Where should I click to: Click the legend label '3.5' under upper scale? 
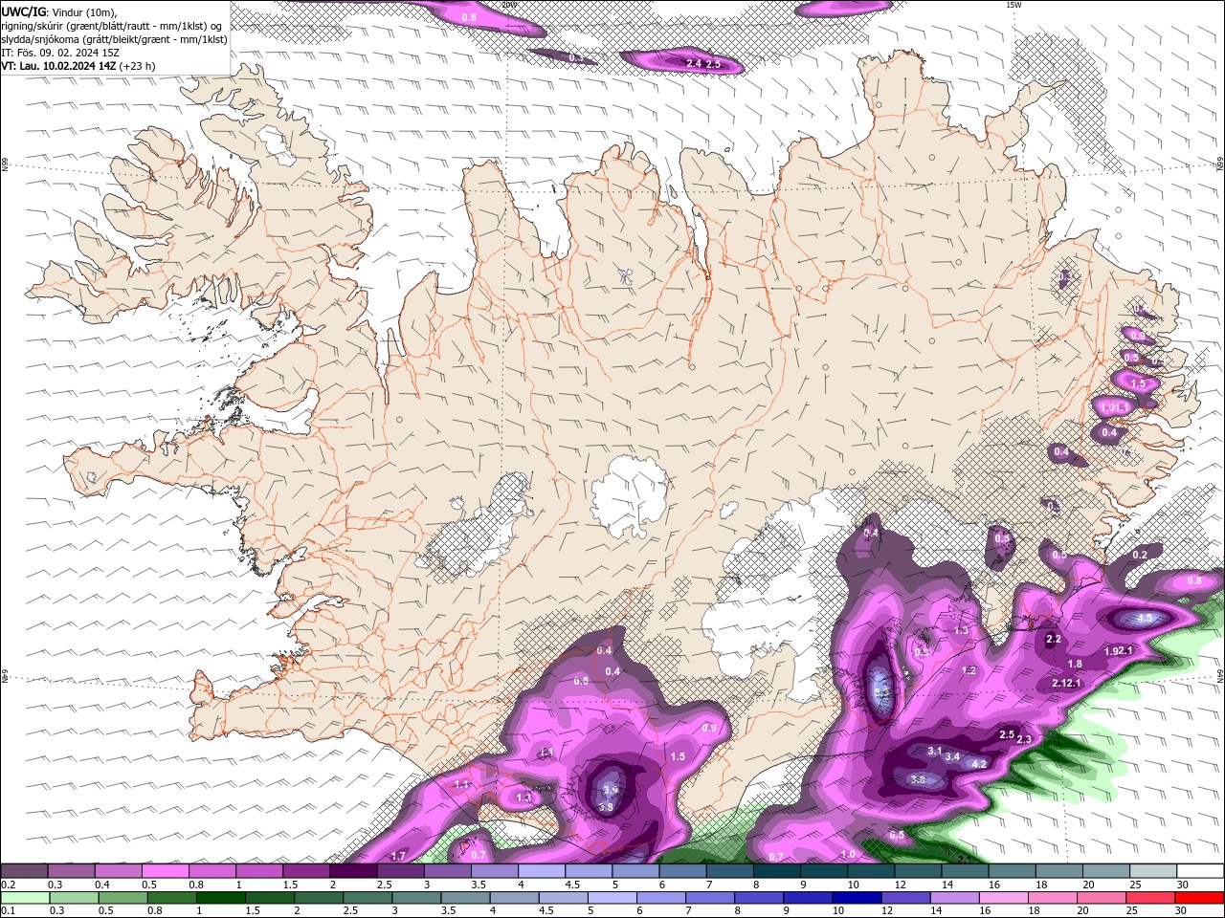478,885
